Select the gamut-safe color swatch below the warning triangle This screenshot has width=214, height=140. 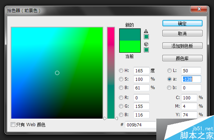[x=146, y=37]
